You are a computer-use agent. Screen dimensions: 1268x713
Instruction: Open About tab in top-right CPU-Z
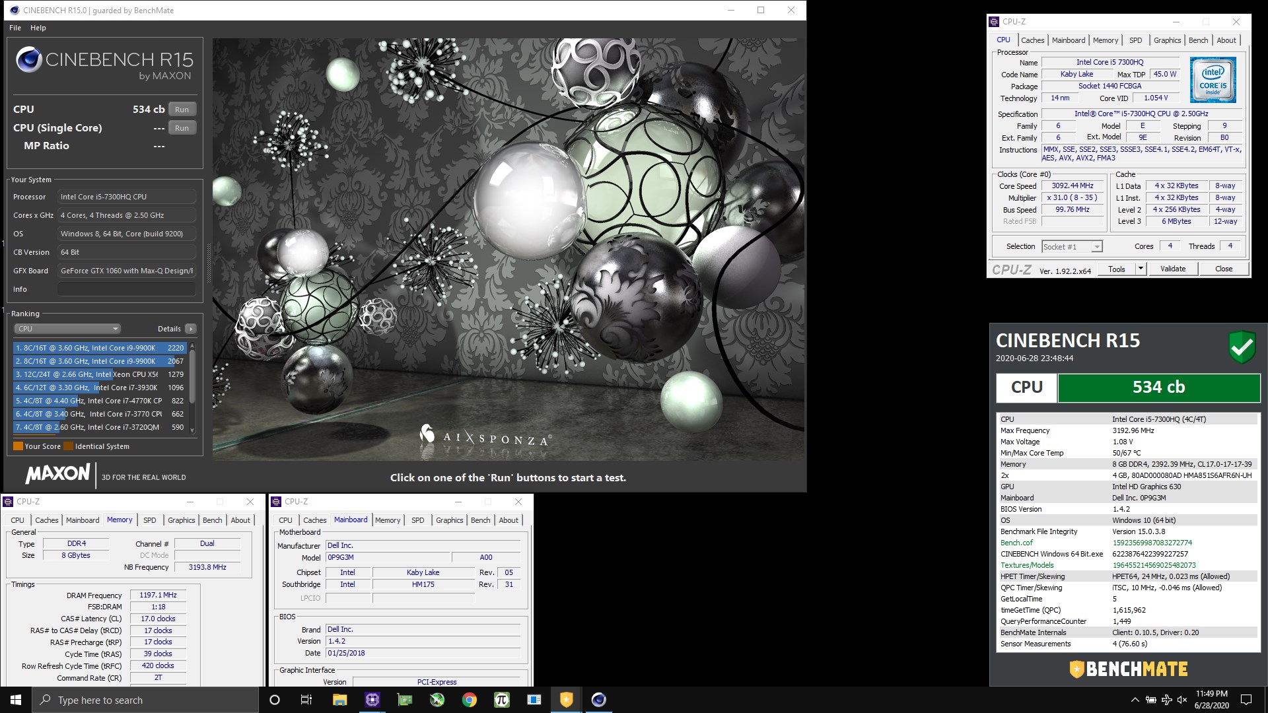click(1226, 40)
